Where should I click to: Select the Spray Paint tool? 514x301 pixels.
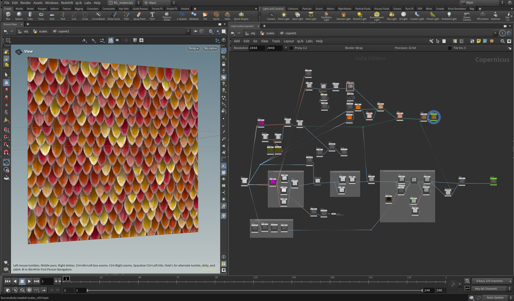point(139,16)
